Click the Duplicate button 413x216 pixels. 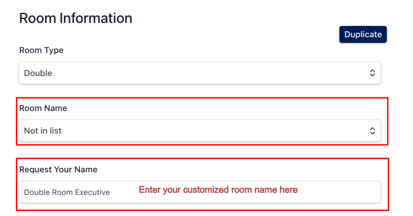[363, 35]
